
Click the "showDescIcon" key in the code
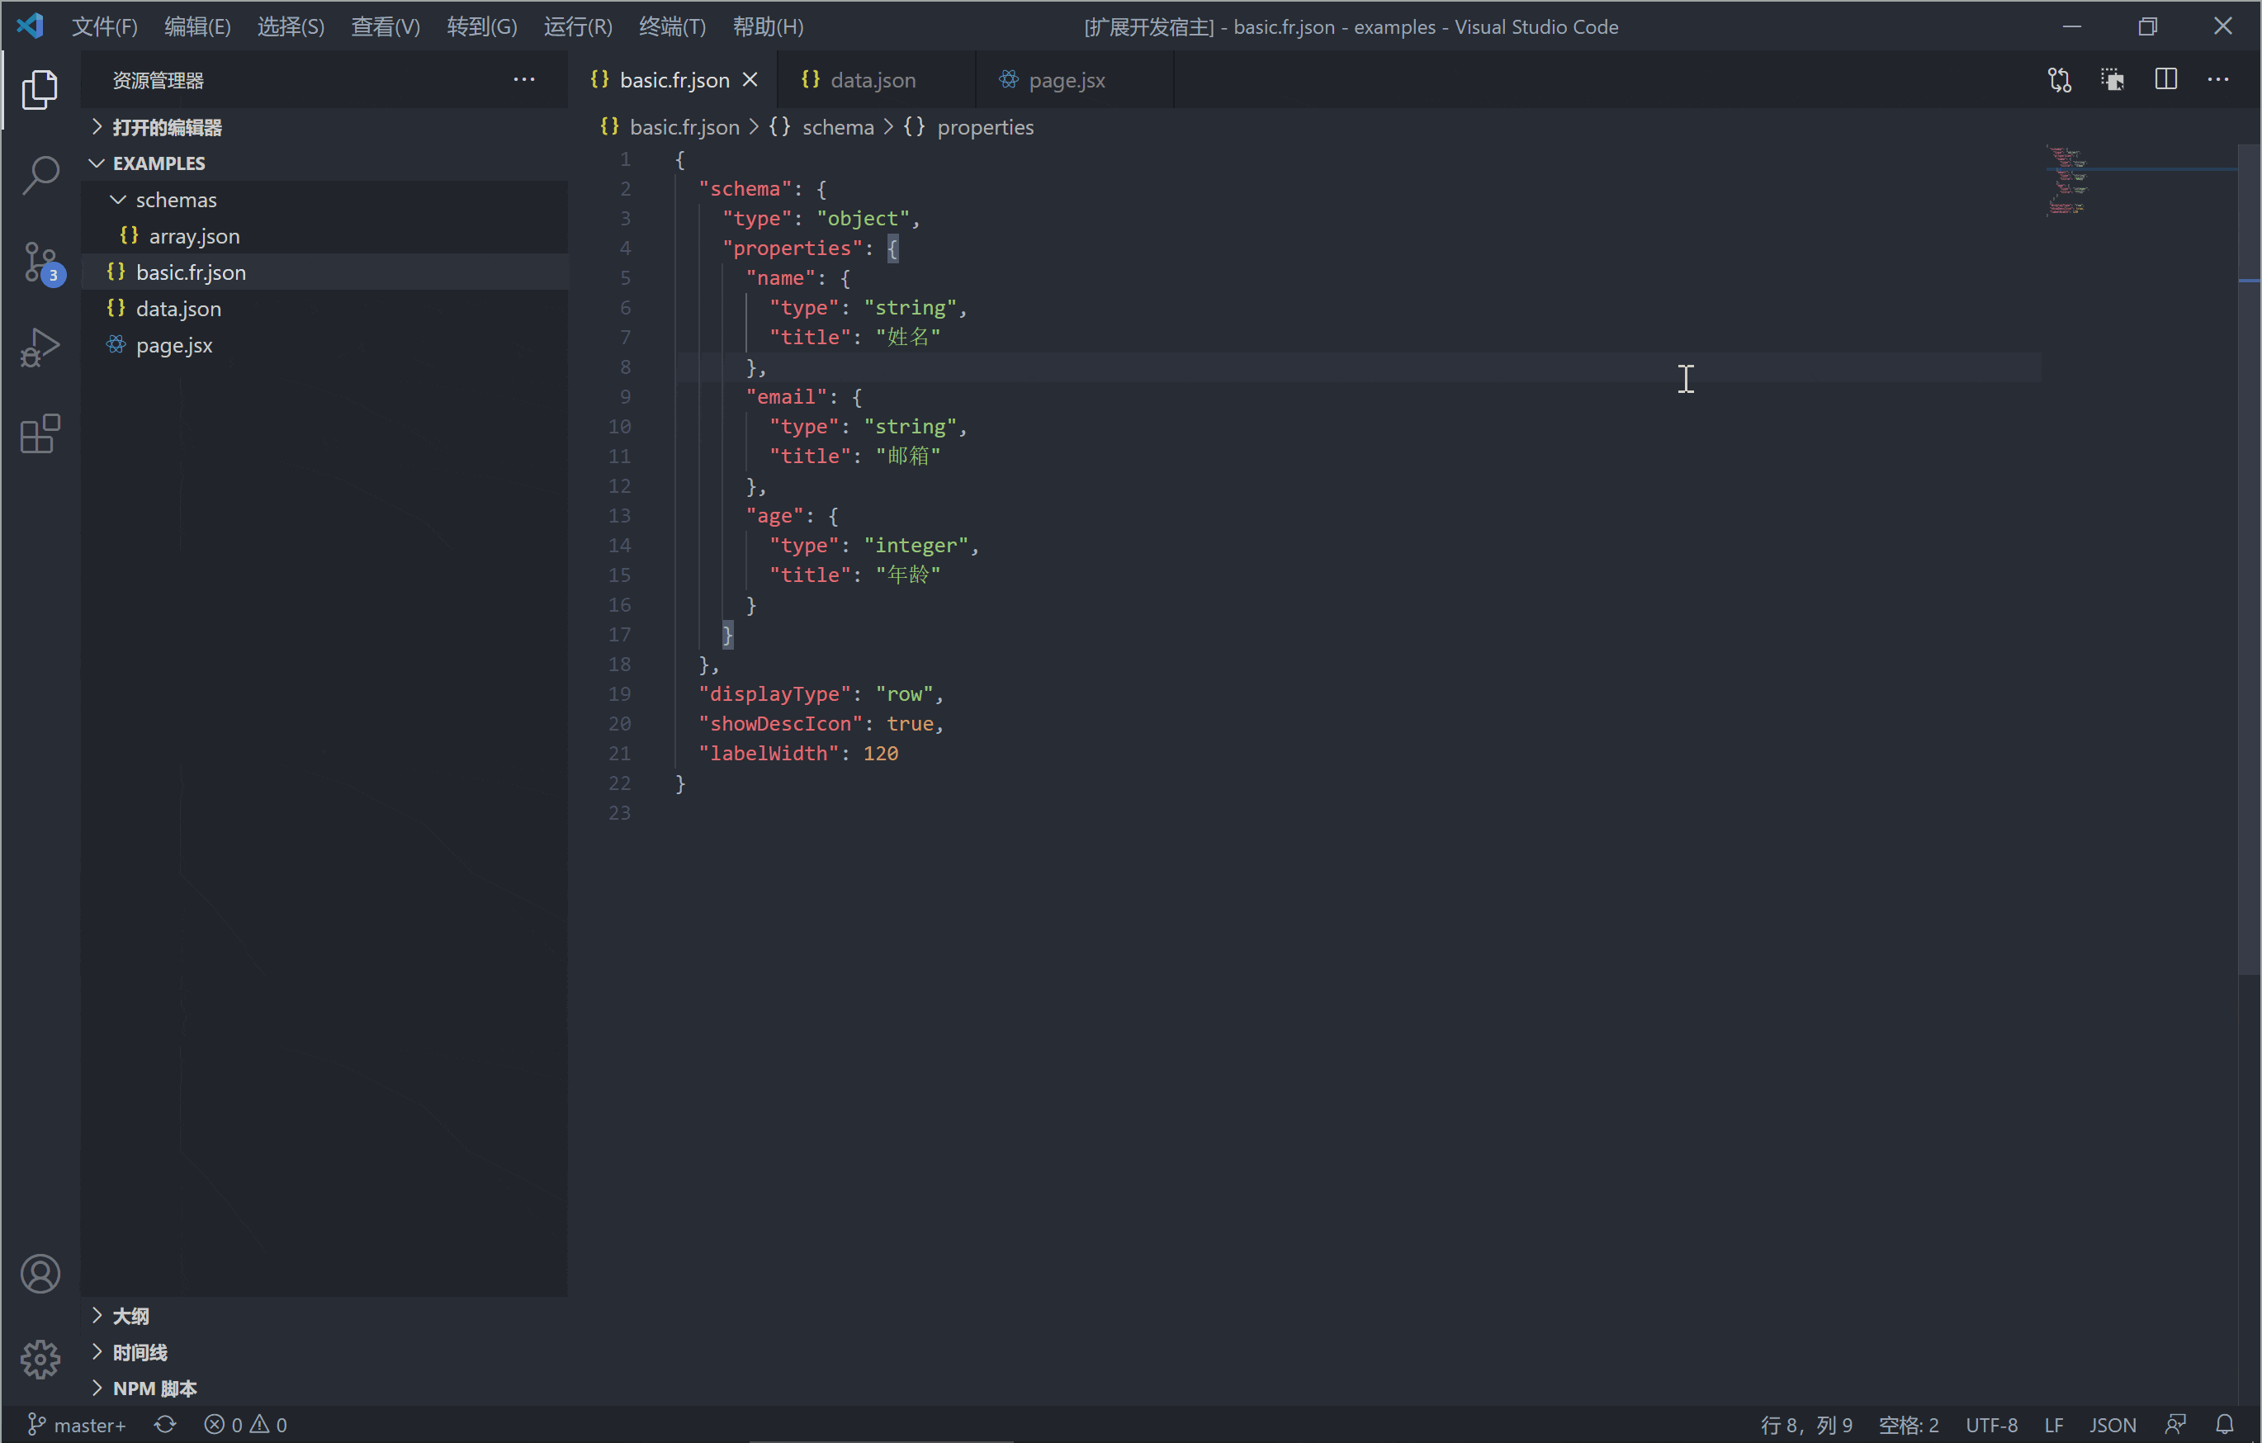click(779, 723)
